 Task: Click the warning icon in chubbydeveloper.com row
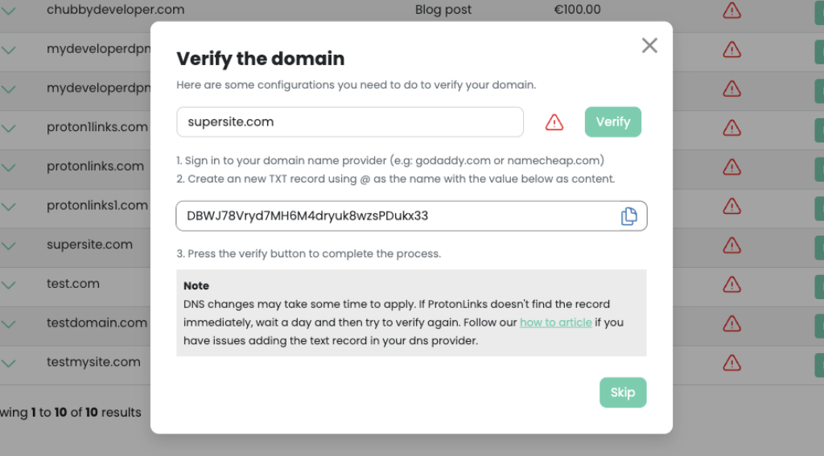pos(731,10)
